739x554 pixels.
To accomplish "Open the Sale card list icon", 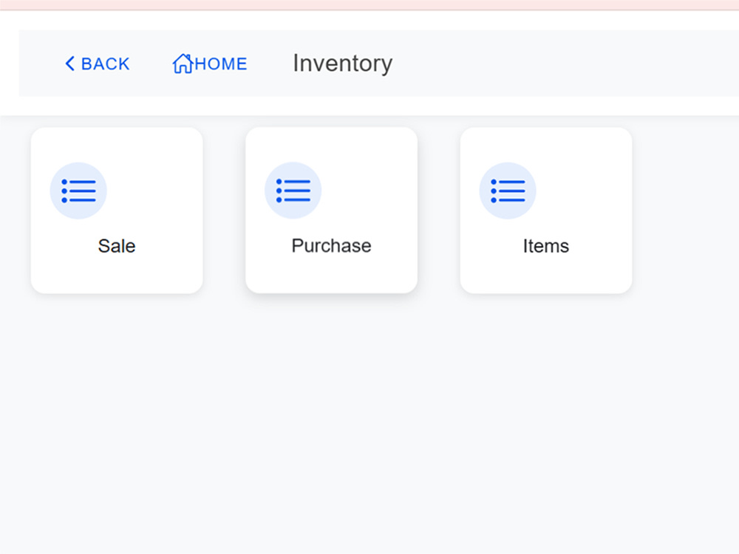I will click(78, 191).
